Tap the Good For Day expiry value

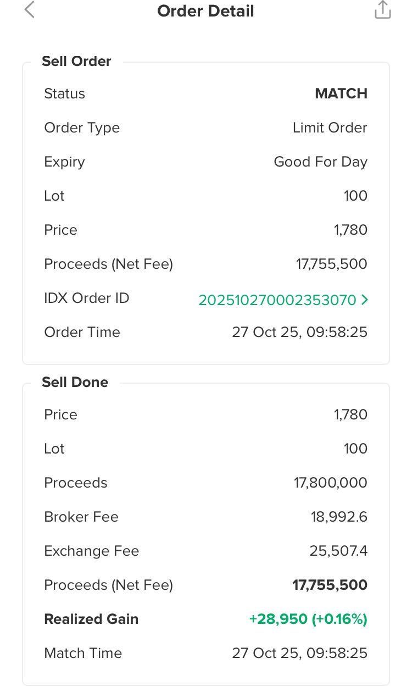tap(320, 162)
